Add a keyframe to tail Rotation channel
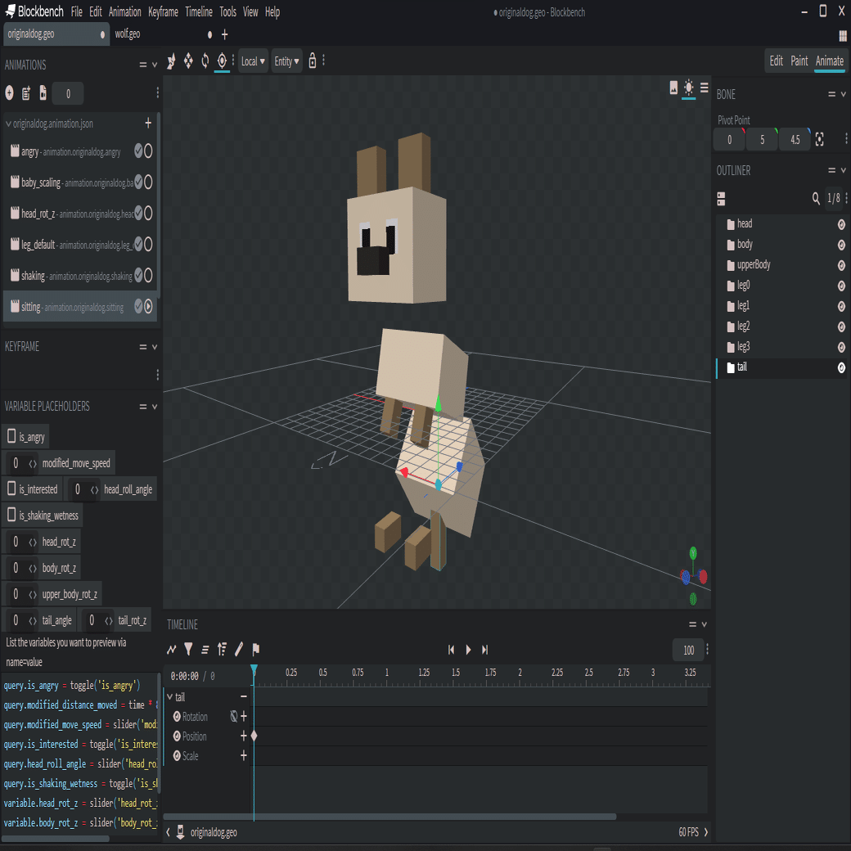 (244, 717)
